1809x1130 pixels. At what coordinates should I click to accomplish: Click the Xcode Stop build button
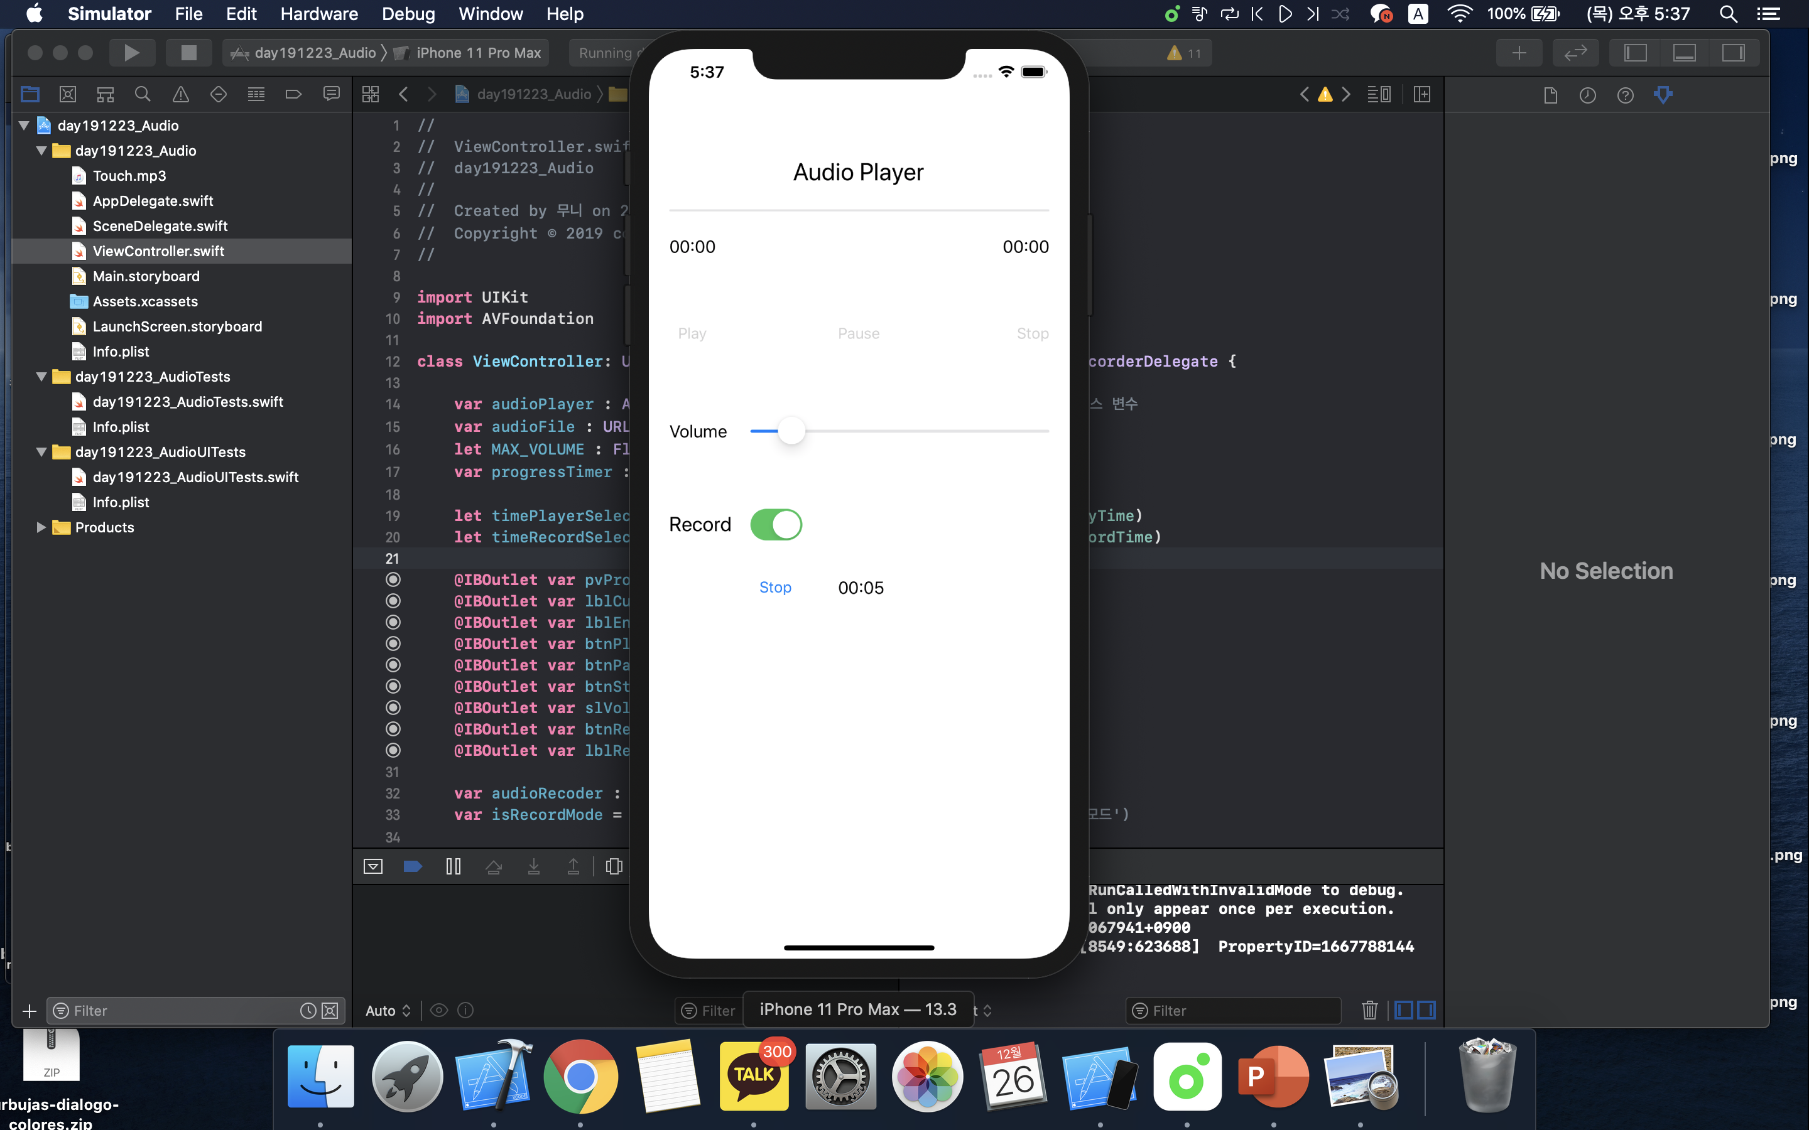coord(188,52)
